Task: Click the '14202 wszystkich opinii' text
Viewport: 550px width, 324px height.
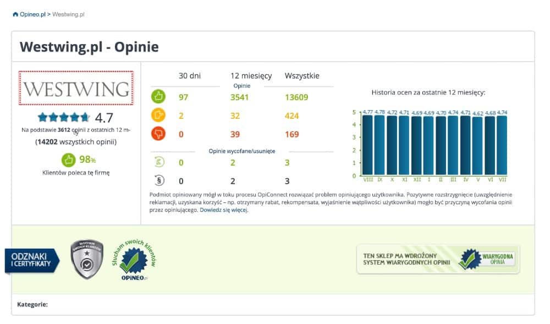Action: [76, 142]
